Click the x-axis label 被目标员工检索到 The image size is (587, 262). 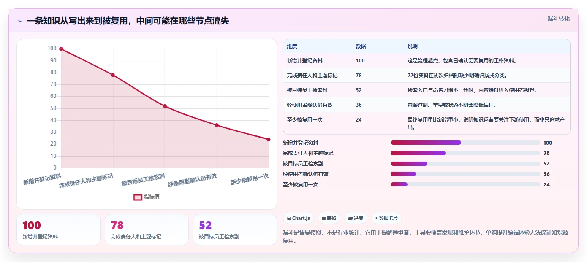pos(143,180)
